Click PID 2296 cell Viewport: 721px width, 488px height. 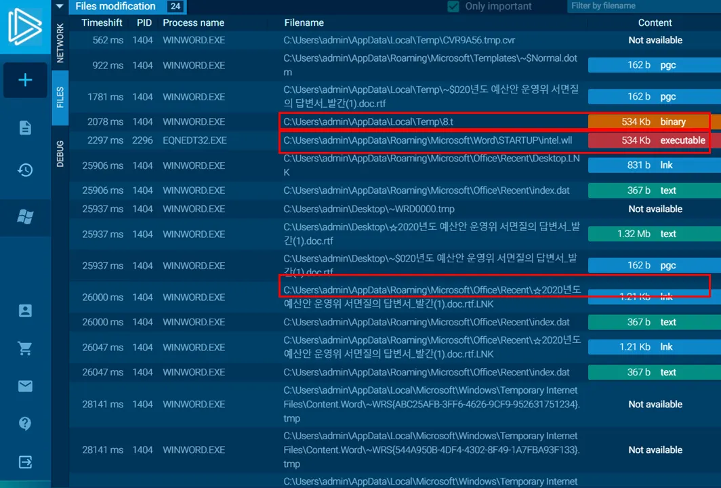pos(142,140)
